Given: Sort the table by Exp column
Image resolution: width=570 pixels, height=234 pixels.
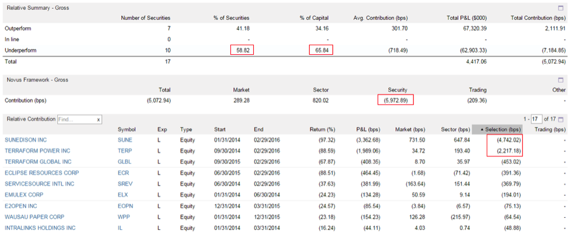Looking at the screenshot, I should [162, 129].
